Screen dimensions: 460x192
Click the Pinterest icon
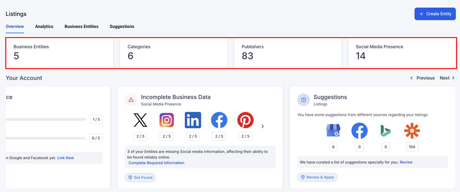coord(245,120)
